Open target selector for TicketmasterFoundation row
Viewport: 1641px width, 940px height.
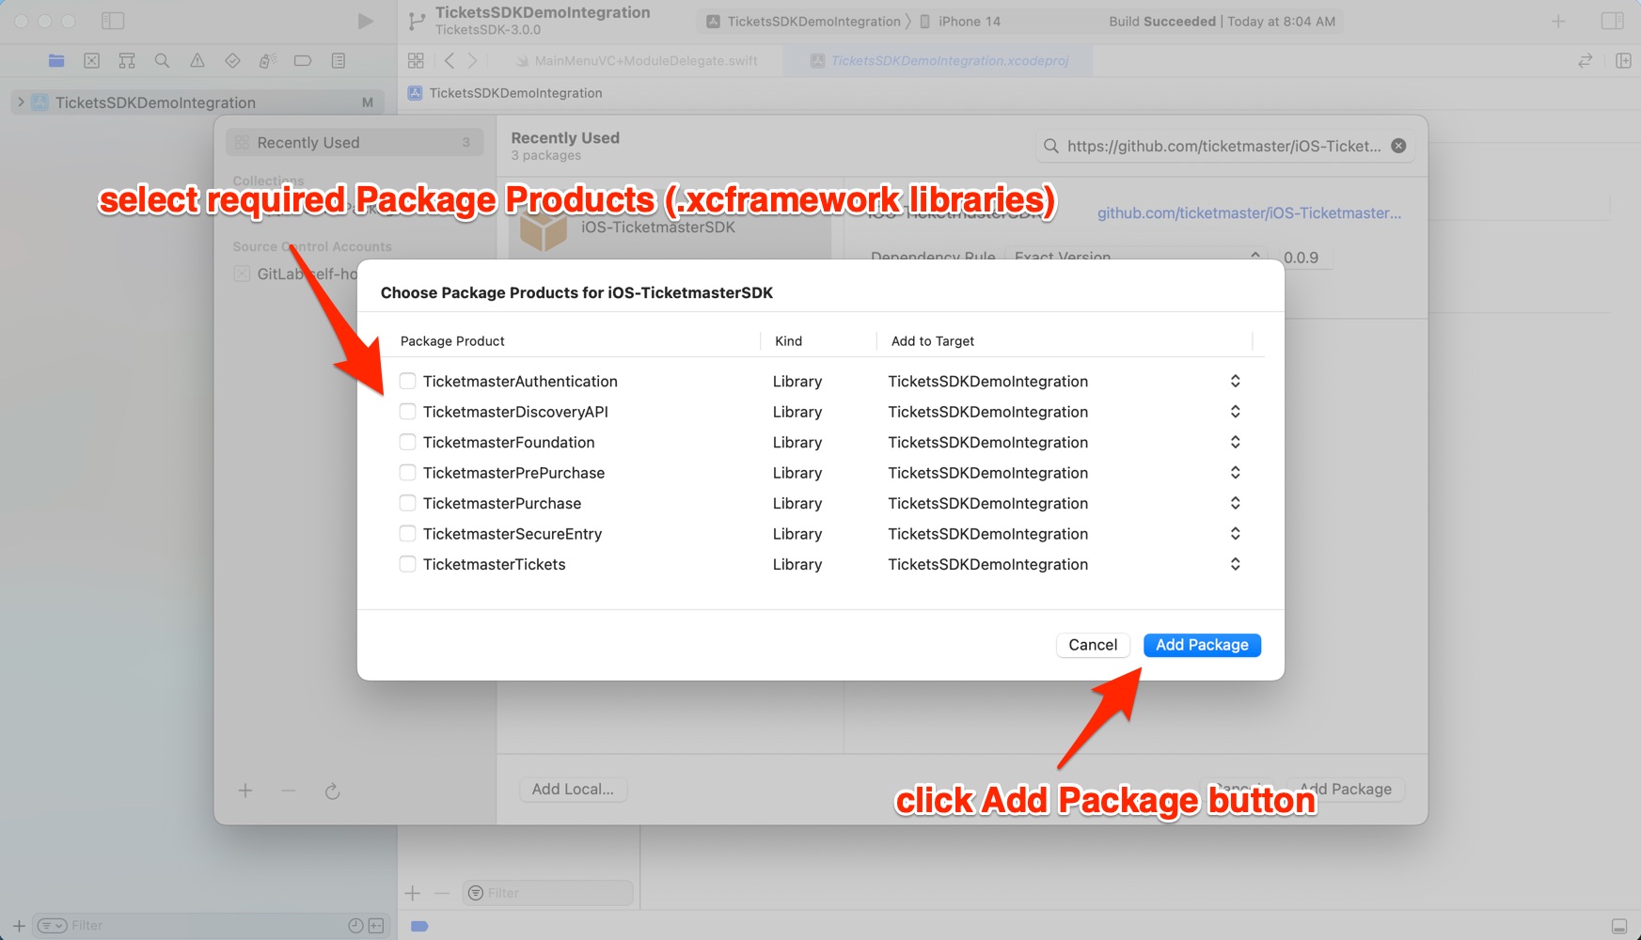tap(1235, 442)
